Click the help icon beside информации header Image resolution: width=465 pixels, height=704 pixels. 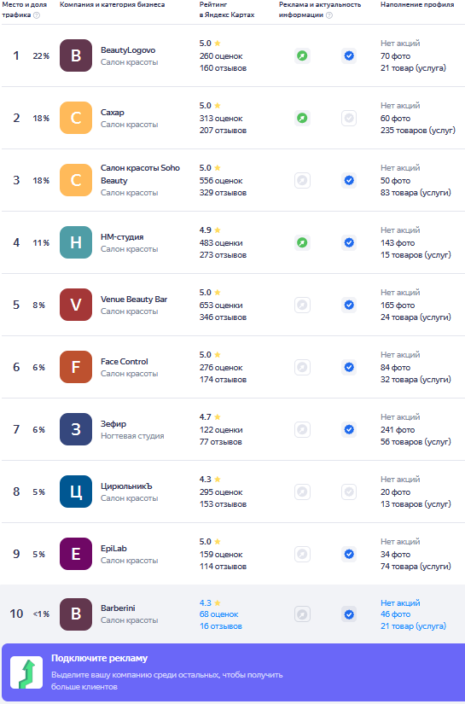(329, 15)
